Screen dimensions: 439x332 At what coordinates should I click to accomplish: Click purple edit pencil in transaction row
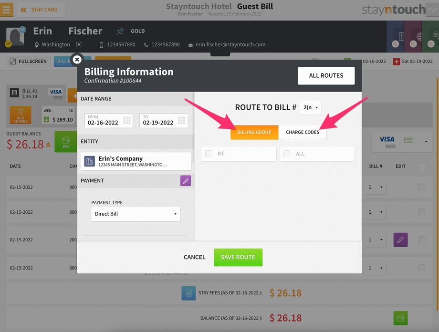(x=400, y=239)
